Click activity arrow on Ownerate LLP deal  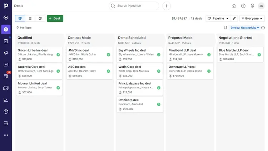[x=209, y=71]
